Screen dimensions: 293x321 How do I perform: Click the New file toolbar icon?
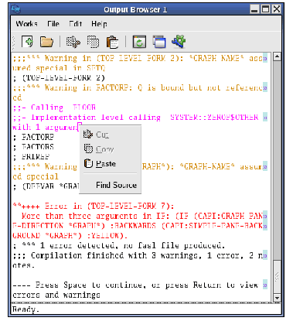[x=27, y=42]
